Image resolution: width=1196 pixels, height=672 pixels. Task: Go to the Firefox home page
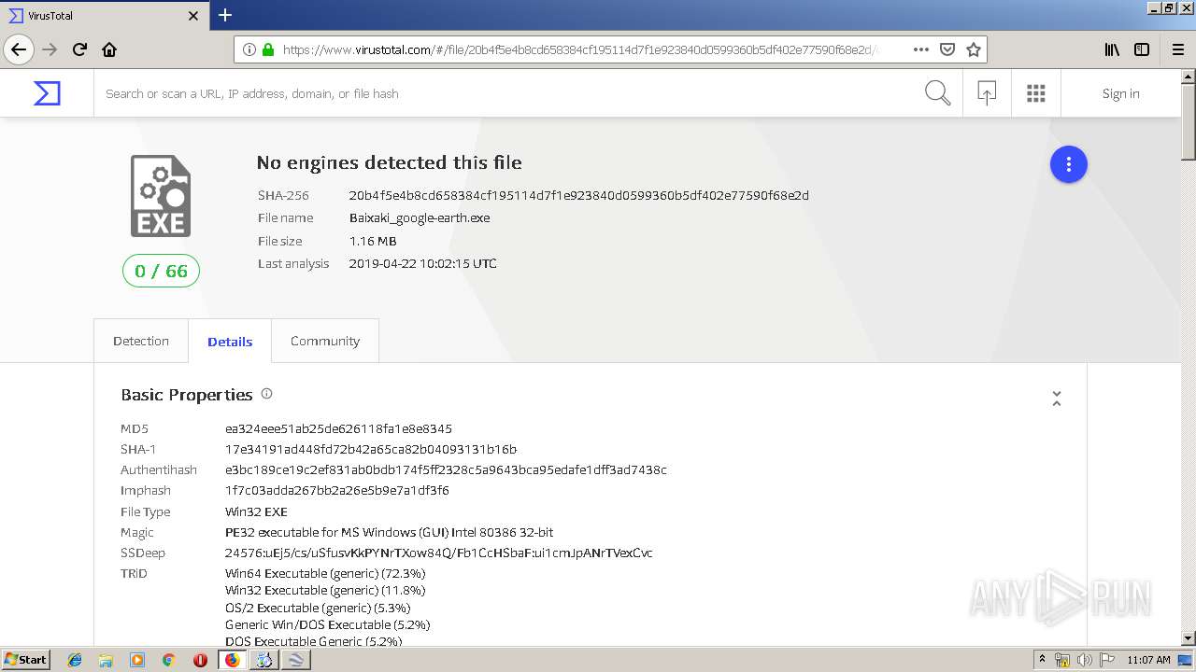(x=109, y=49)
